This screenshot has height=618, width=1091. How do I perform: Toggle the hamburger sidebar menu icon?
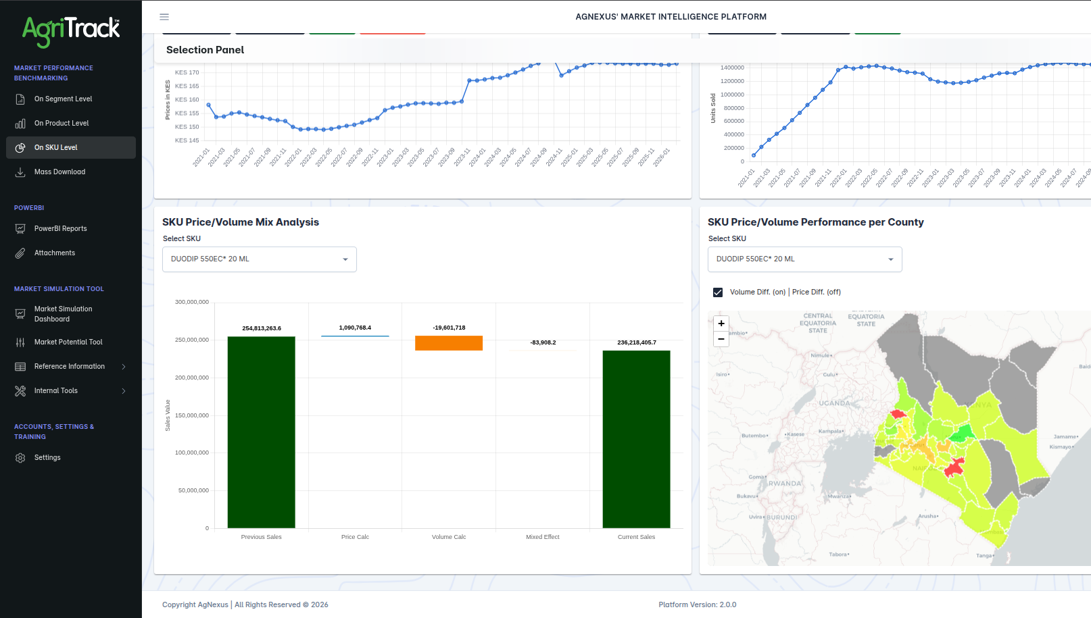tap(164, 17)
